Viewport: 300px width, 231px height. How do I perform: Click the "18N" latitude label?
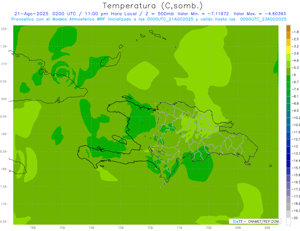(4, 169)
